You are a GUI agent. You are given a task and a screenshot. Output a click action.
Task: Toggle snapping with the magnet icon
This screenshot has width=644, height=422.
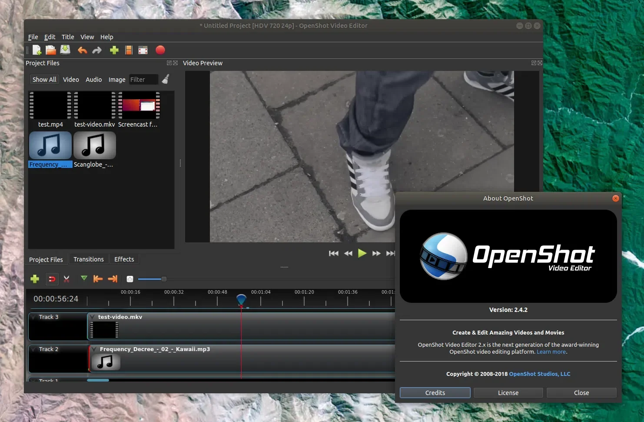coord(52,279)
